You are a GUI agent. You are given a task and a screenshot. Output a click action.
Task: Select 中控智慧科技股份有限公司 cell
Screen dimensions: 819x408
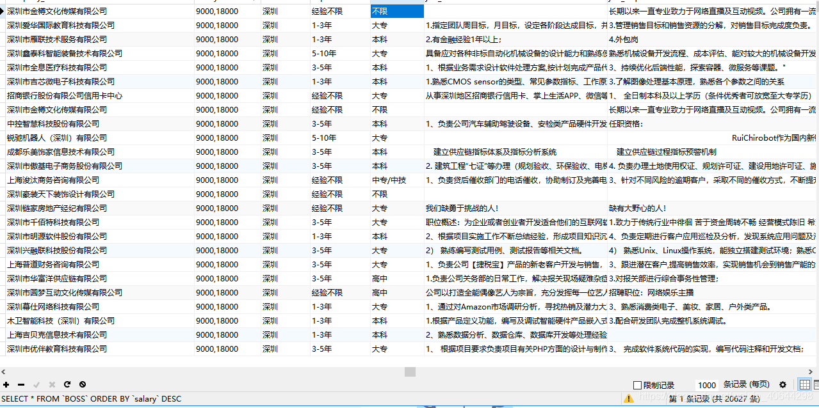pyautogui.click(x=99, y=123)
